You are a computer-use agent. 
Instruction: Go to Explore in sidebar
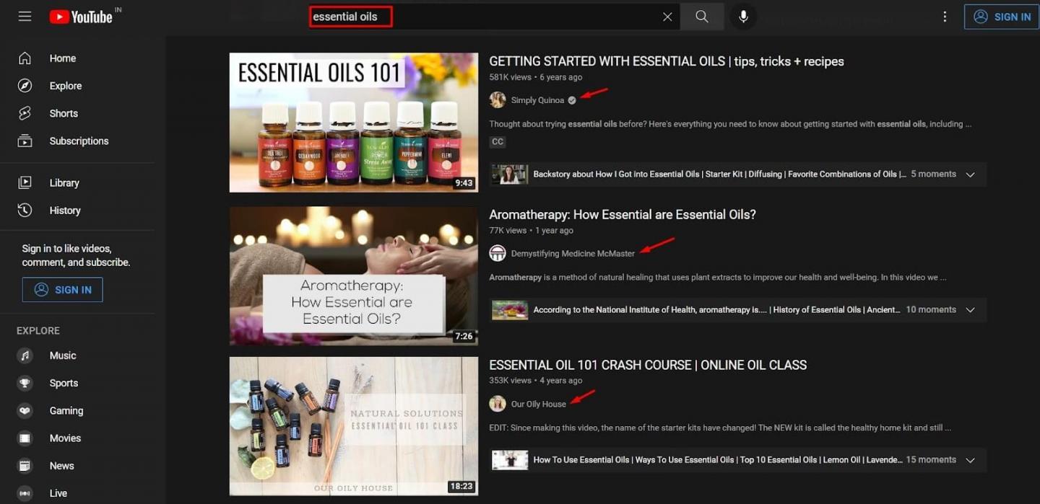tap(65, 86)
